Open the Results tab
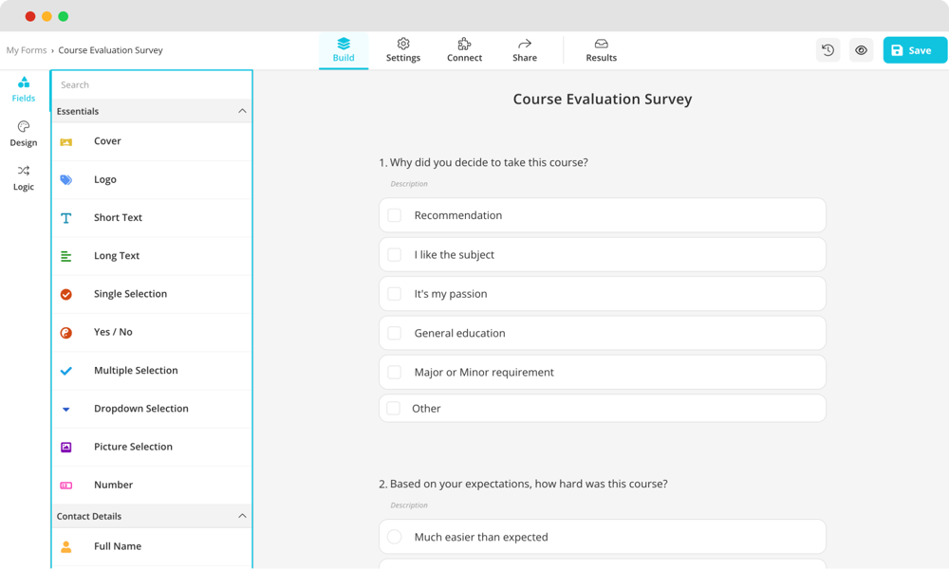This screenshot has width=949, height=569. 601,49
